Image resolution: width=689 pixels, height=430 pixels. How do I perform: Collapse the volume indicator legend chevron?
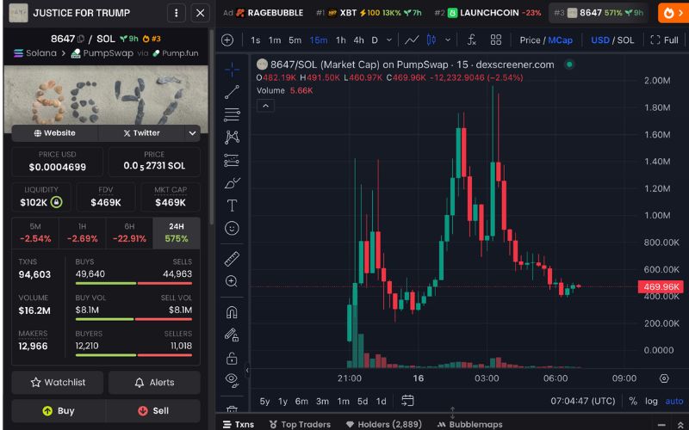coord(265,106)
